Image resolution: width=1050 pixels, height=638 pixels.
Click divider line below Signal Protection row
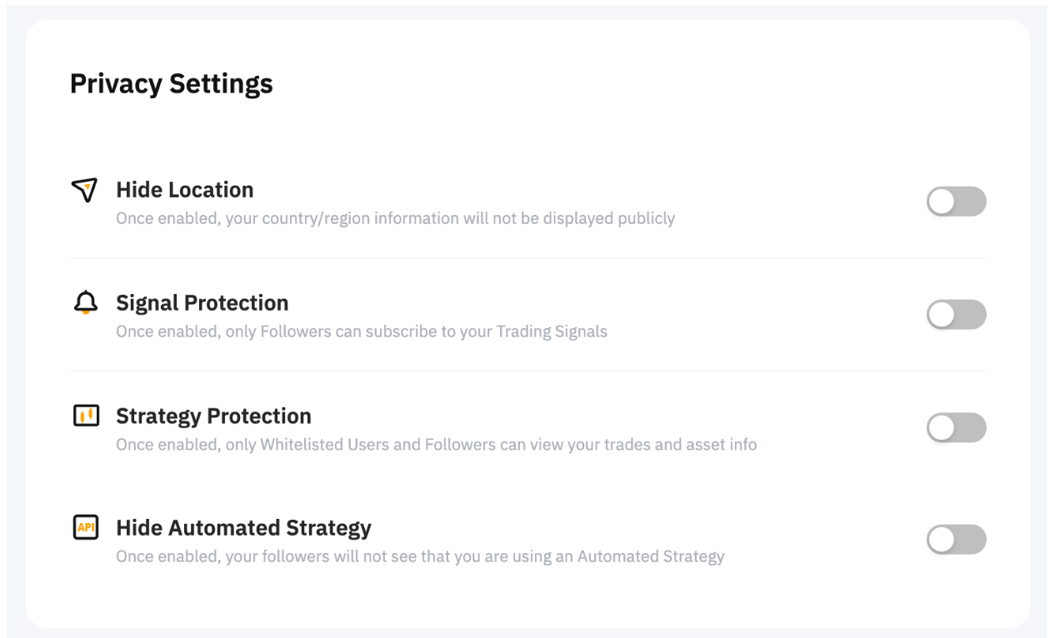(x=527, y=371)
